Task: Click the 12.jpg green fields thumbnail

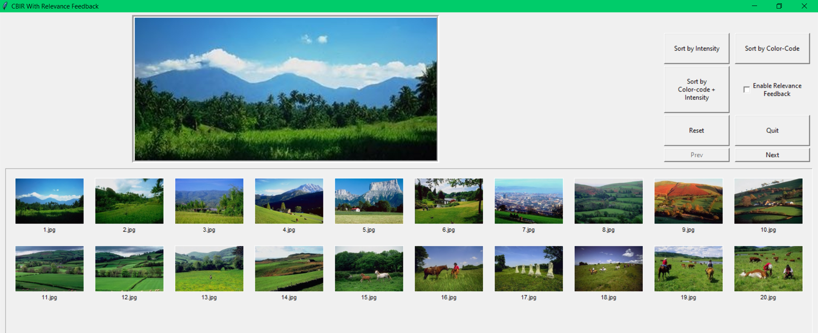Action: coord(129,269)
